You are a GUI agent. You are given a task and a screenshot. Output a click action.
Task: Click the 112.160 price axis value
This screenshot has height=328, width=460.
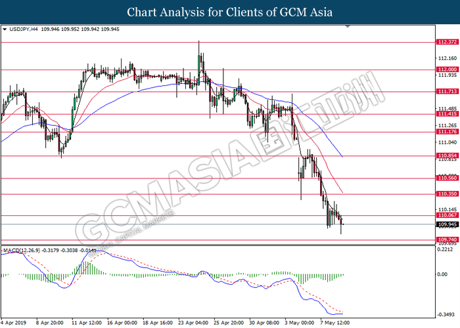448,58
